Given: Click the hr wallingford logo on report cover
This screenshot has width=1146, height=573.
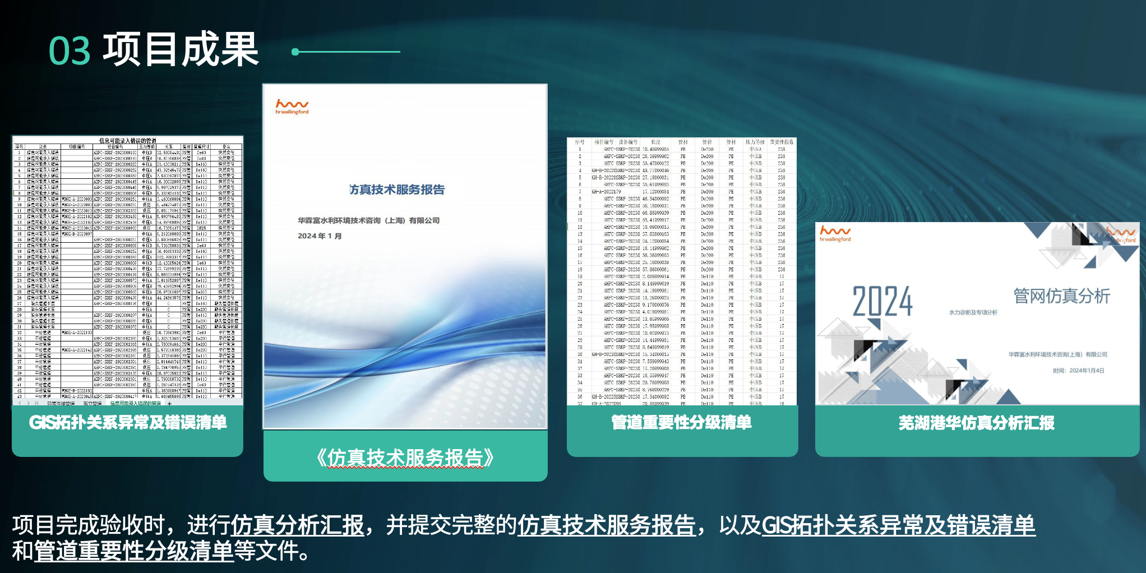Looking at the screenshot, I should tap(292, 107).
